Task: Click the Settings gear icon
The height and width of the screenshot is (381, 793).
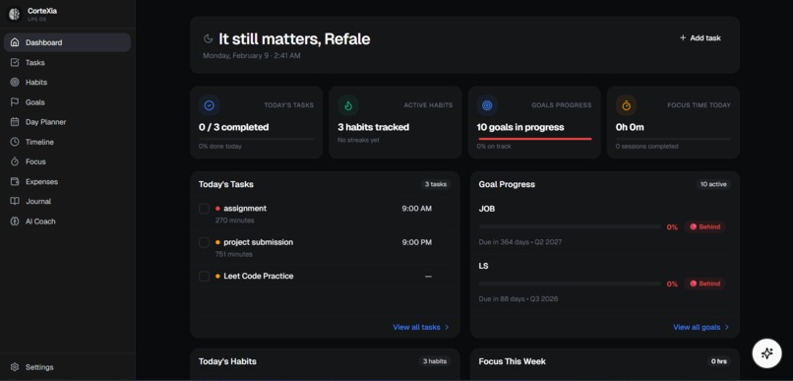Action: pyautogui.click(x=15, y=367)
